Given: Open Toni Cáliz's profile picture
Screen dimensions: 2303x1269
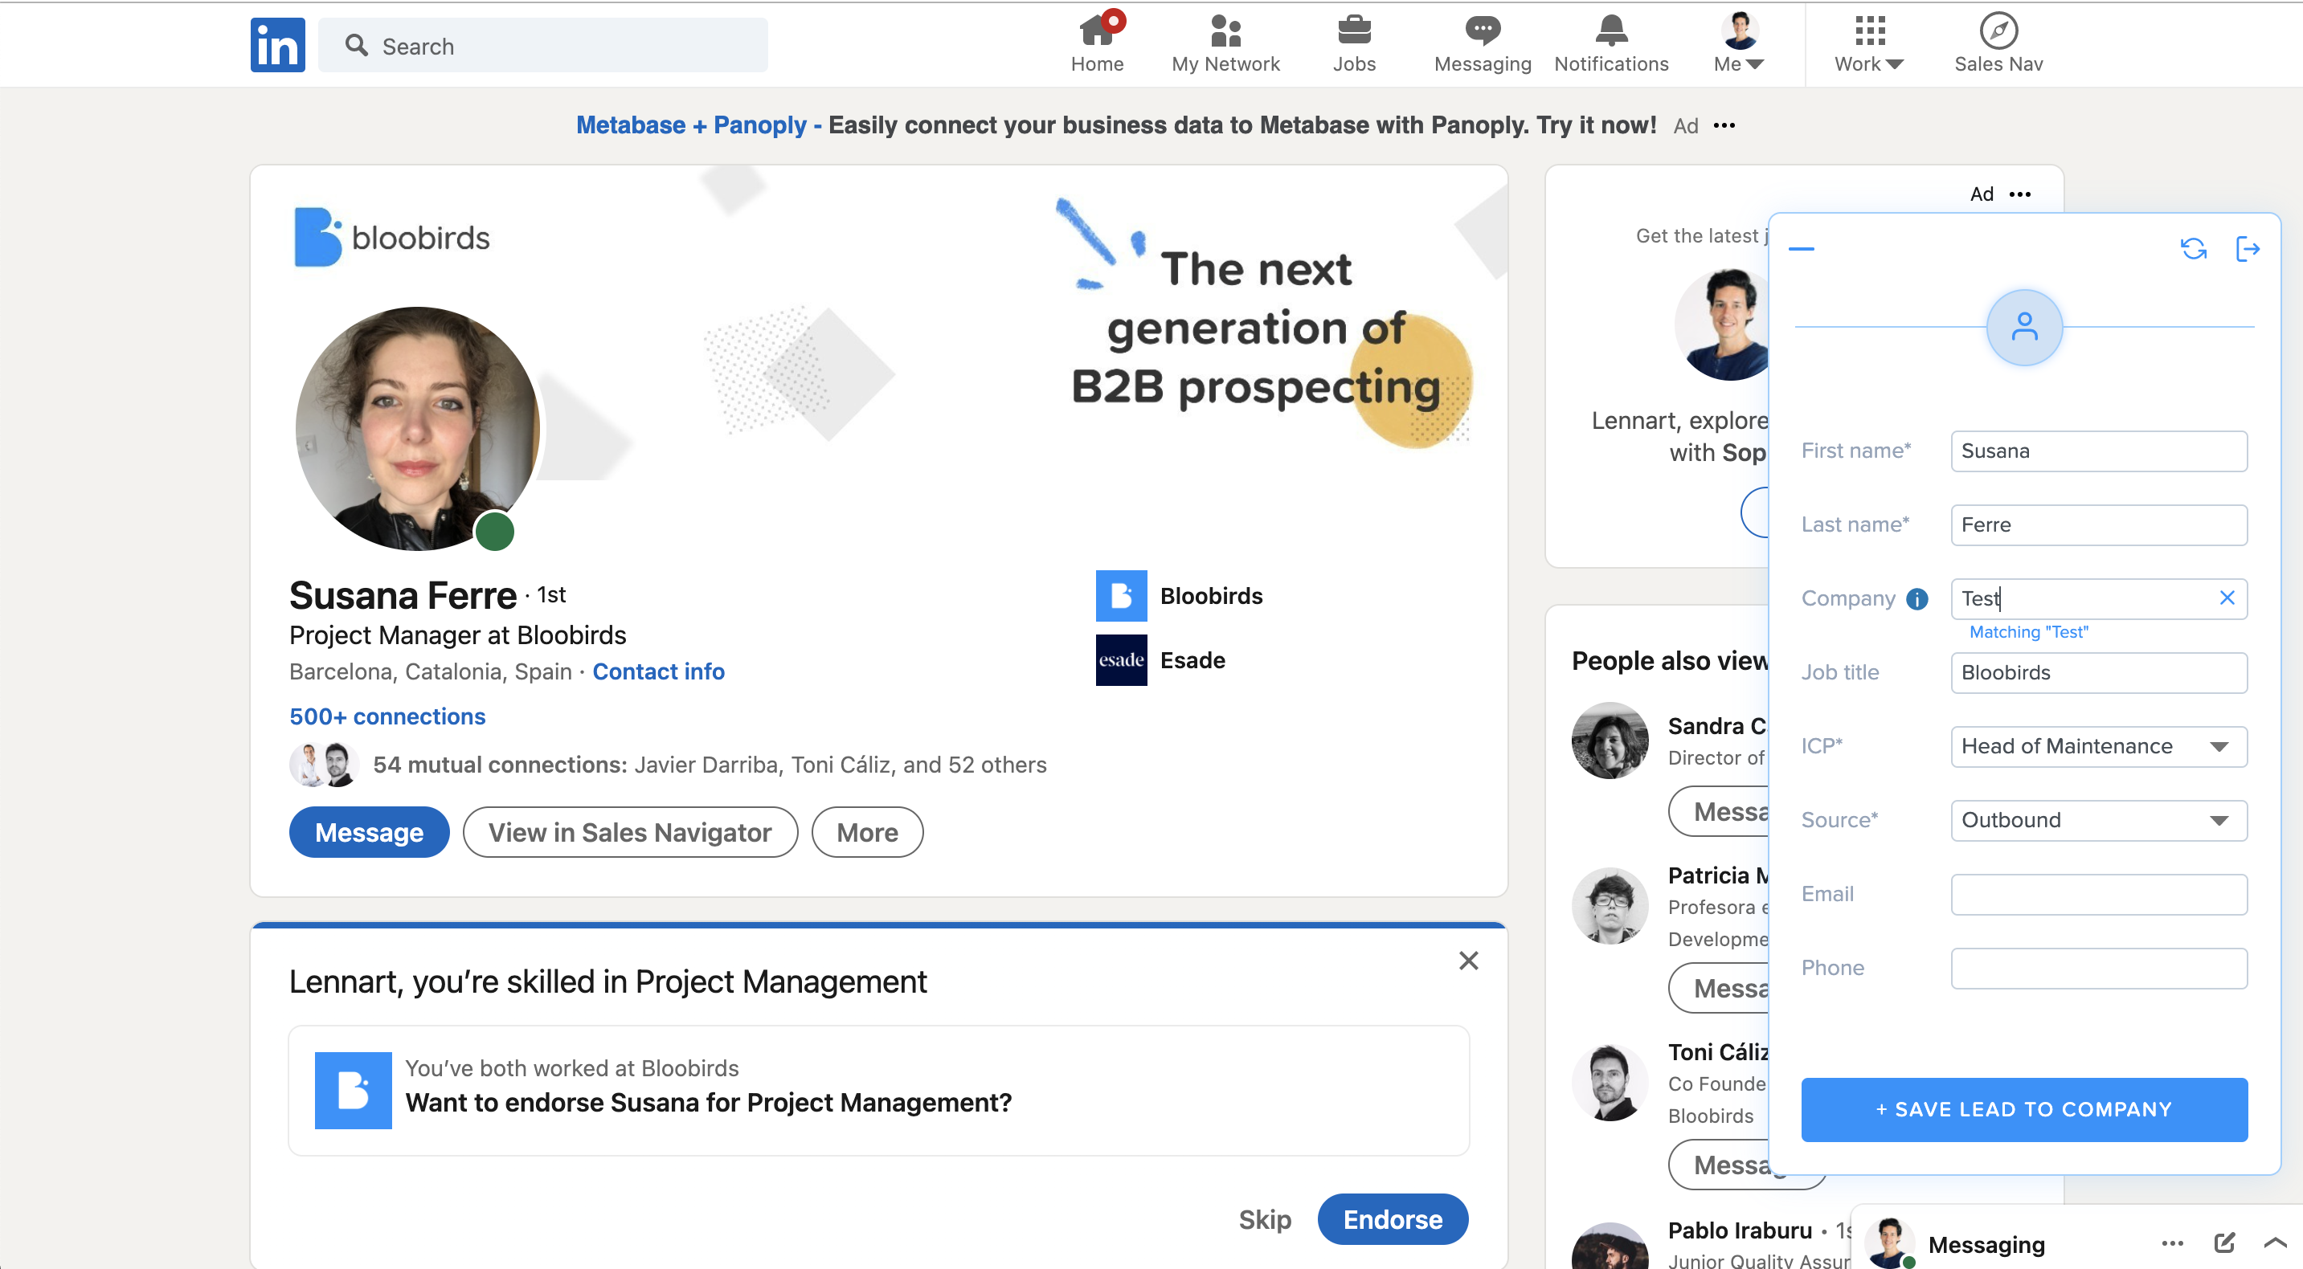Looking at the screenshot, I should [1610, 1082].
